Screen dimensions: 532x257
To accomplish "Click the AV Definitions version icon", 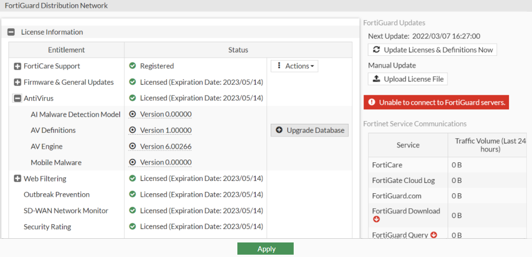I will [x=132, y=130].
